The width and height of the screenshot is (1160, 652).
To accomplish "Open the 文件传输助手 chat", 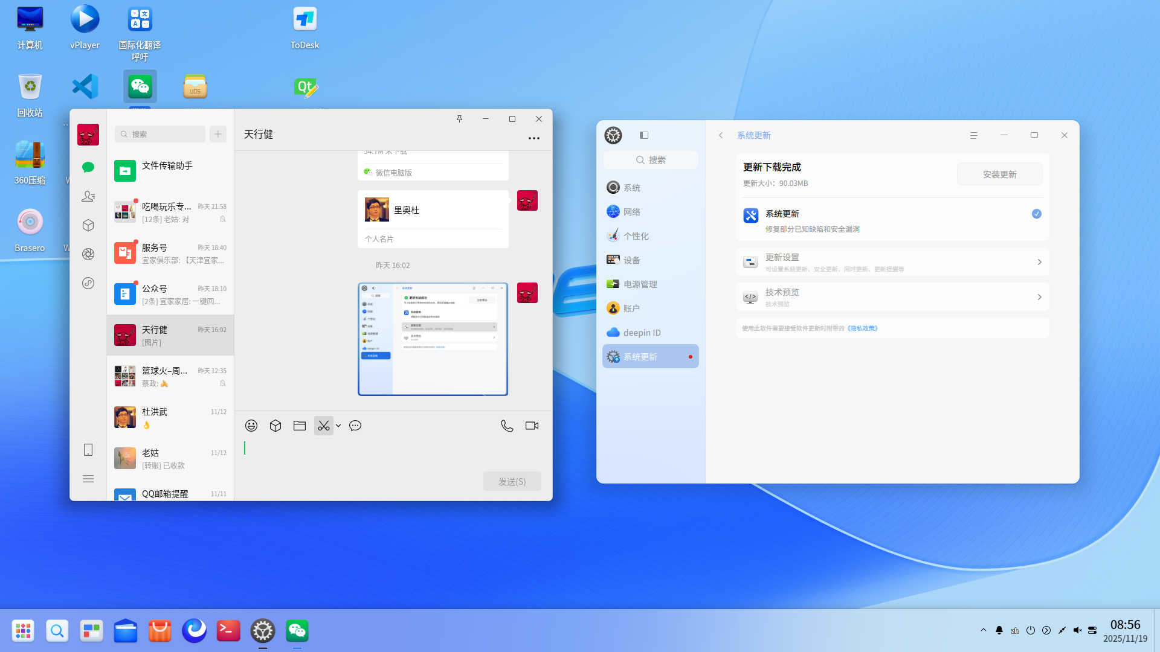I will 170,171.
